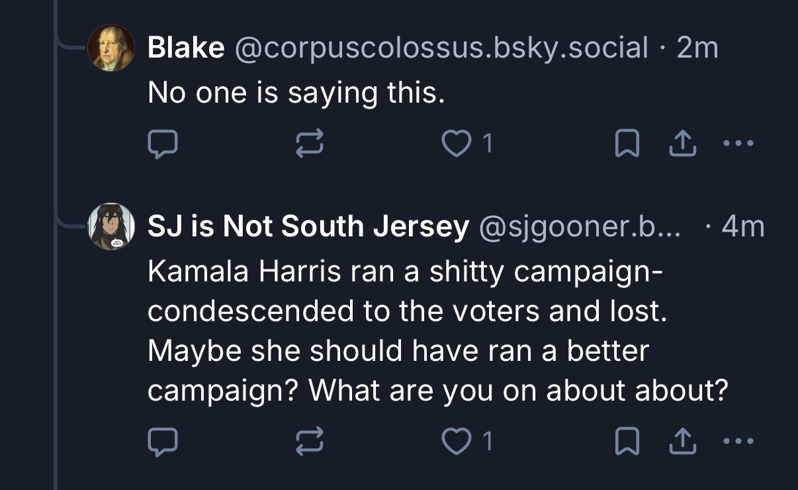Open the 2m timestamp on Blake's post
Screen dimensions: 798x490
click(697, 48)
